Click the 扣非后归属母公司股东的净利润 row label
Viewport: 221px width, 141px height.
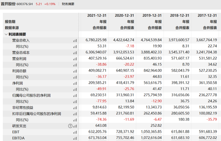pos(37,114)
